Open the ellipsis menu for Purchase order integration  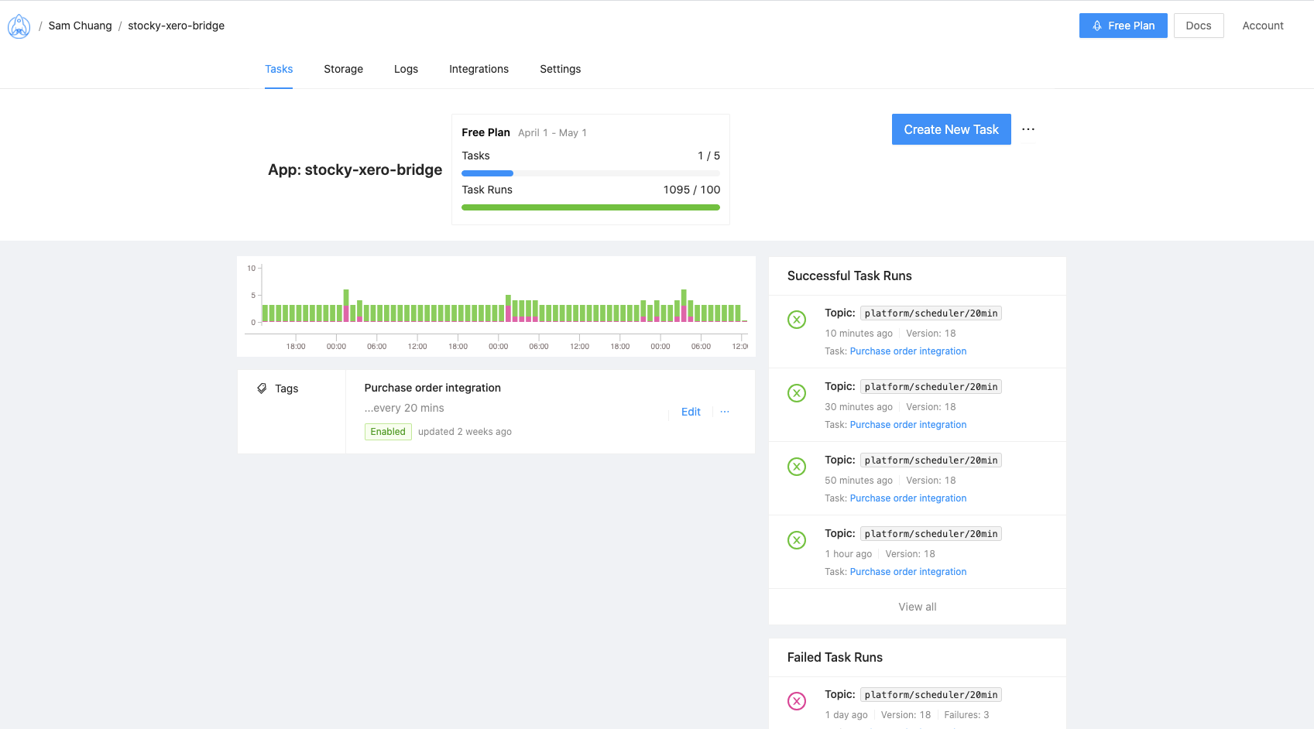[725, 412]
